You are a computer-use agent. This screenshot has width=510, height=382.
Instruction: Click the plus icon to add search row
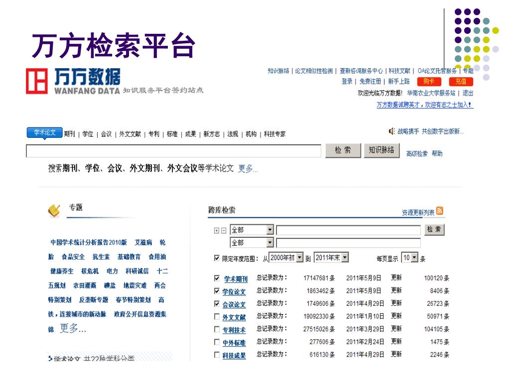[217, 231]
